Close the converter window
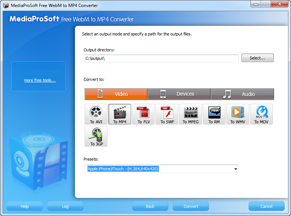Viewport: 291px width, 216px height. point(280,4)
